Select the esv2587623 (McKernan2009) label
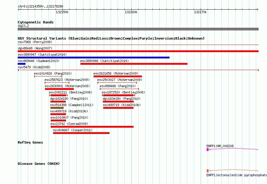Screen dimensions: 267x184 tap(67, 80)
